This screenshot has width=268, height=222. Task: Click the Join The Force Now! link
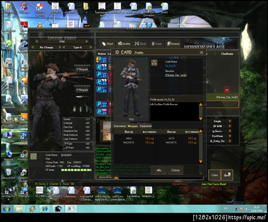[x=214, y=184]
